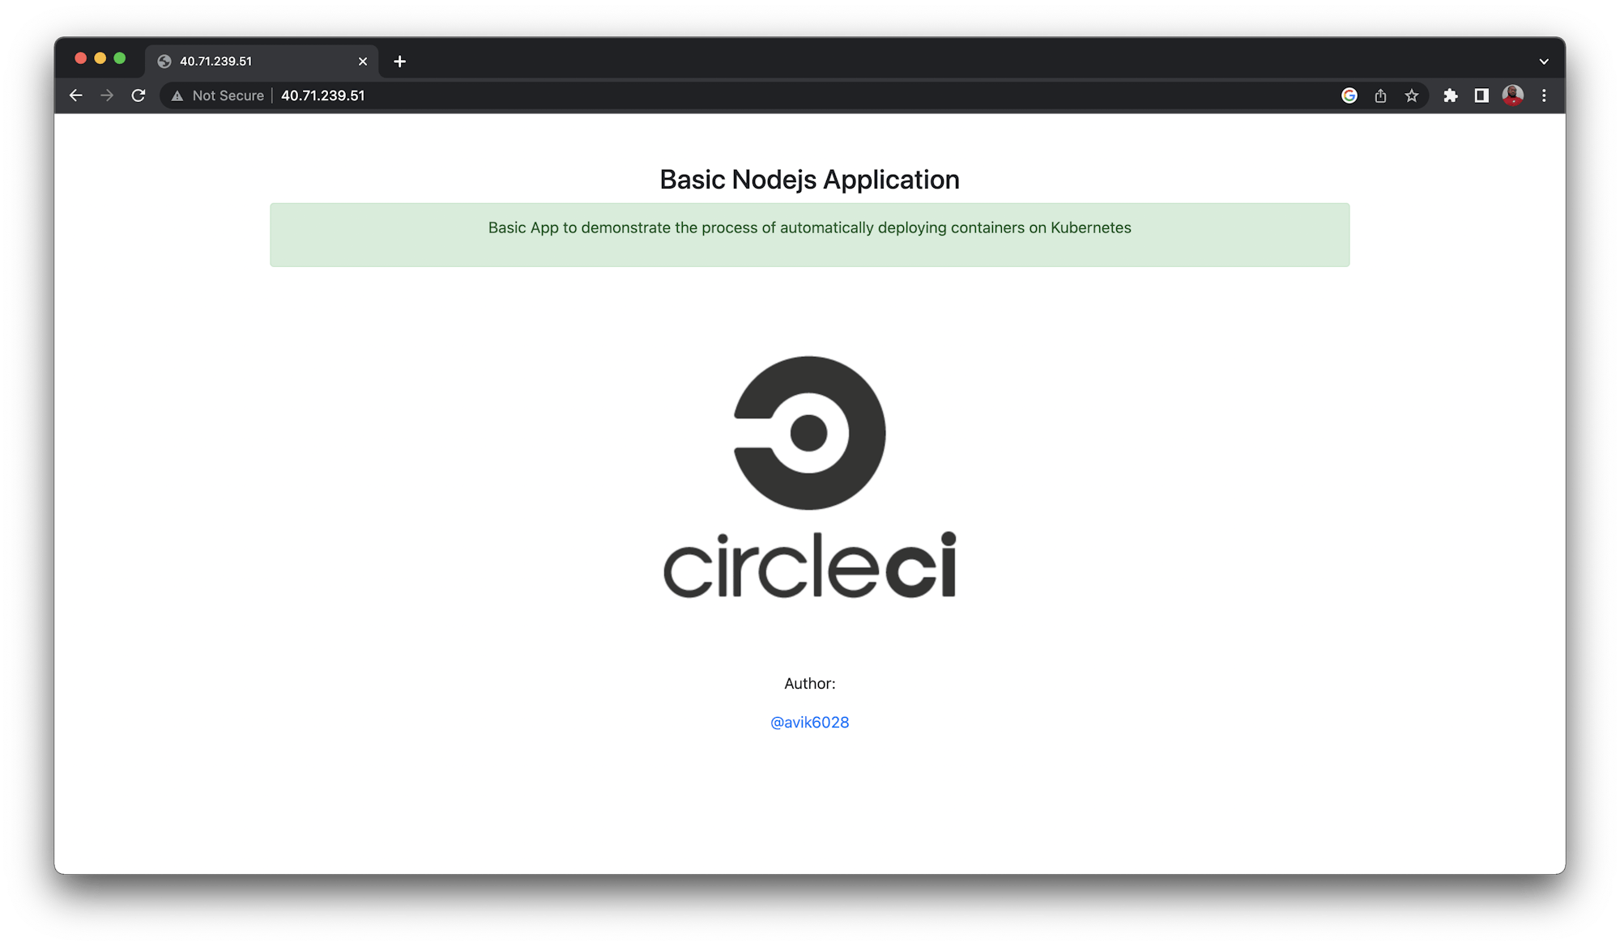Click the Not Secure warning icon
The width and height of the screenshot is (1620, 946).
(x=177, y=95)
